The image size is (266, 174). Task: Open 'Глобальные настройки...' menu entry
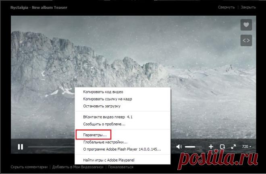tap(105, 142)
